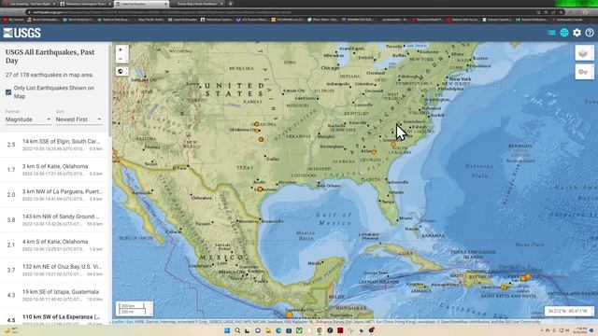The width and height of the screenshot is (598, 336).
Task: Select 132 km NE of Cruz Bay earthquake
Action: coord(55,270)
